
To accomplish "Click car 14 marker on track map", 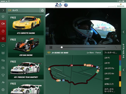I will [72, 65].
